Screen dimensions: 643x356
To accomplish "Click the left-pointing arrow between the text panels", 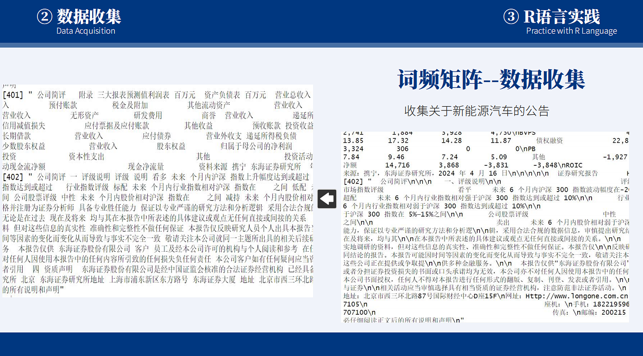I will (327, 198).
